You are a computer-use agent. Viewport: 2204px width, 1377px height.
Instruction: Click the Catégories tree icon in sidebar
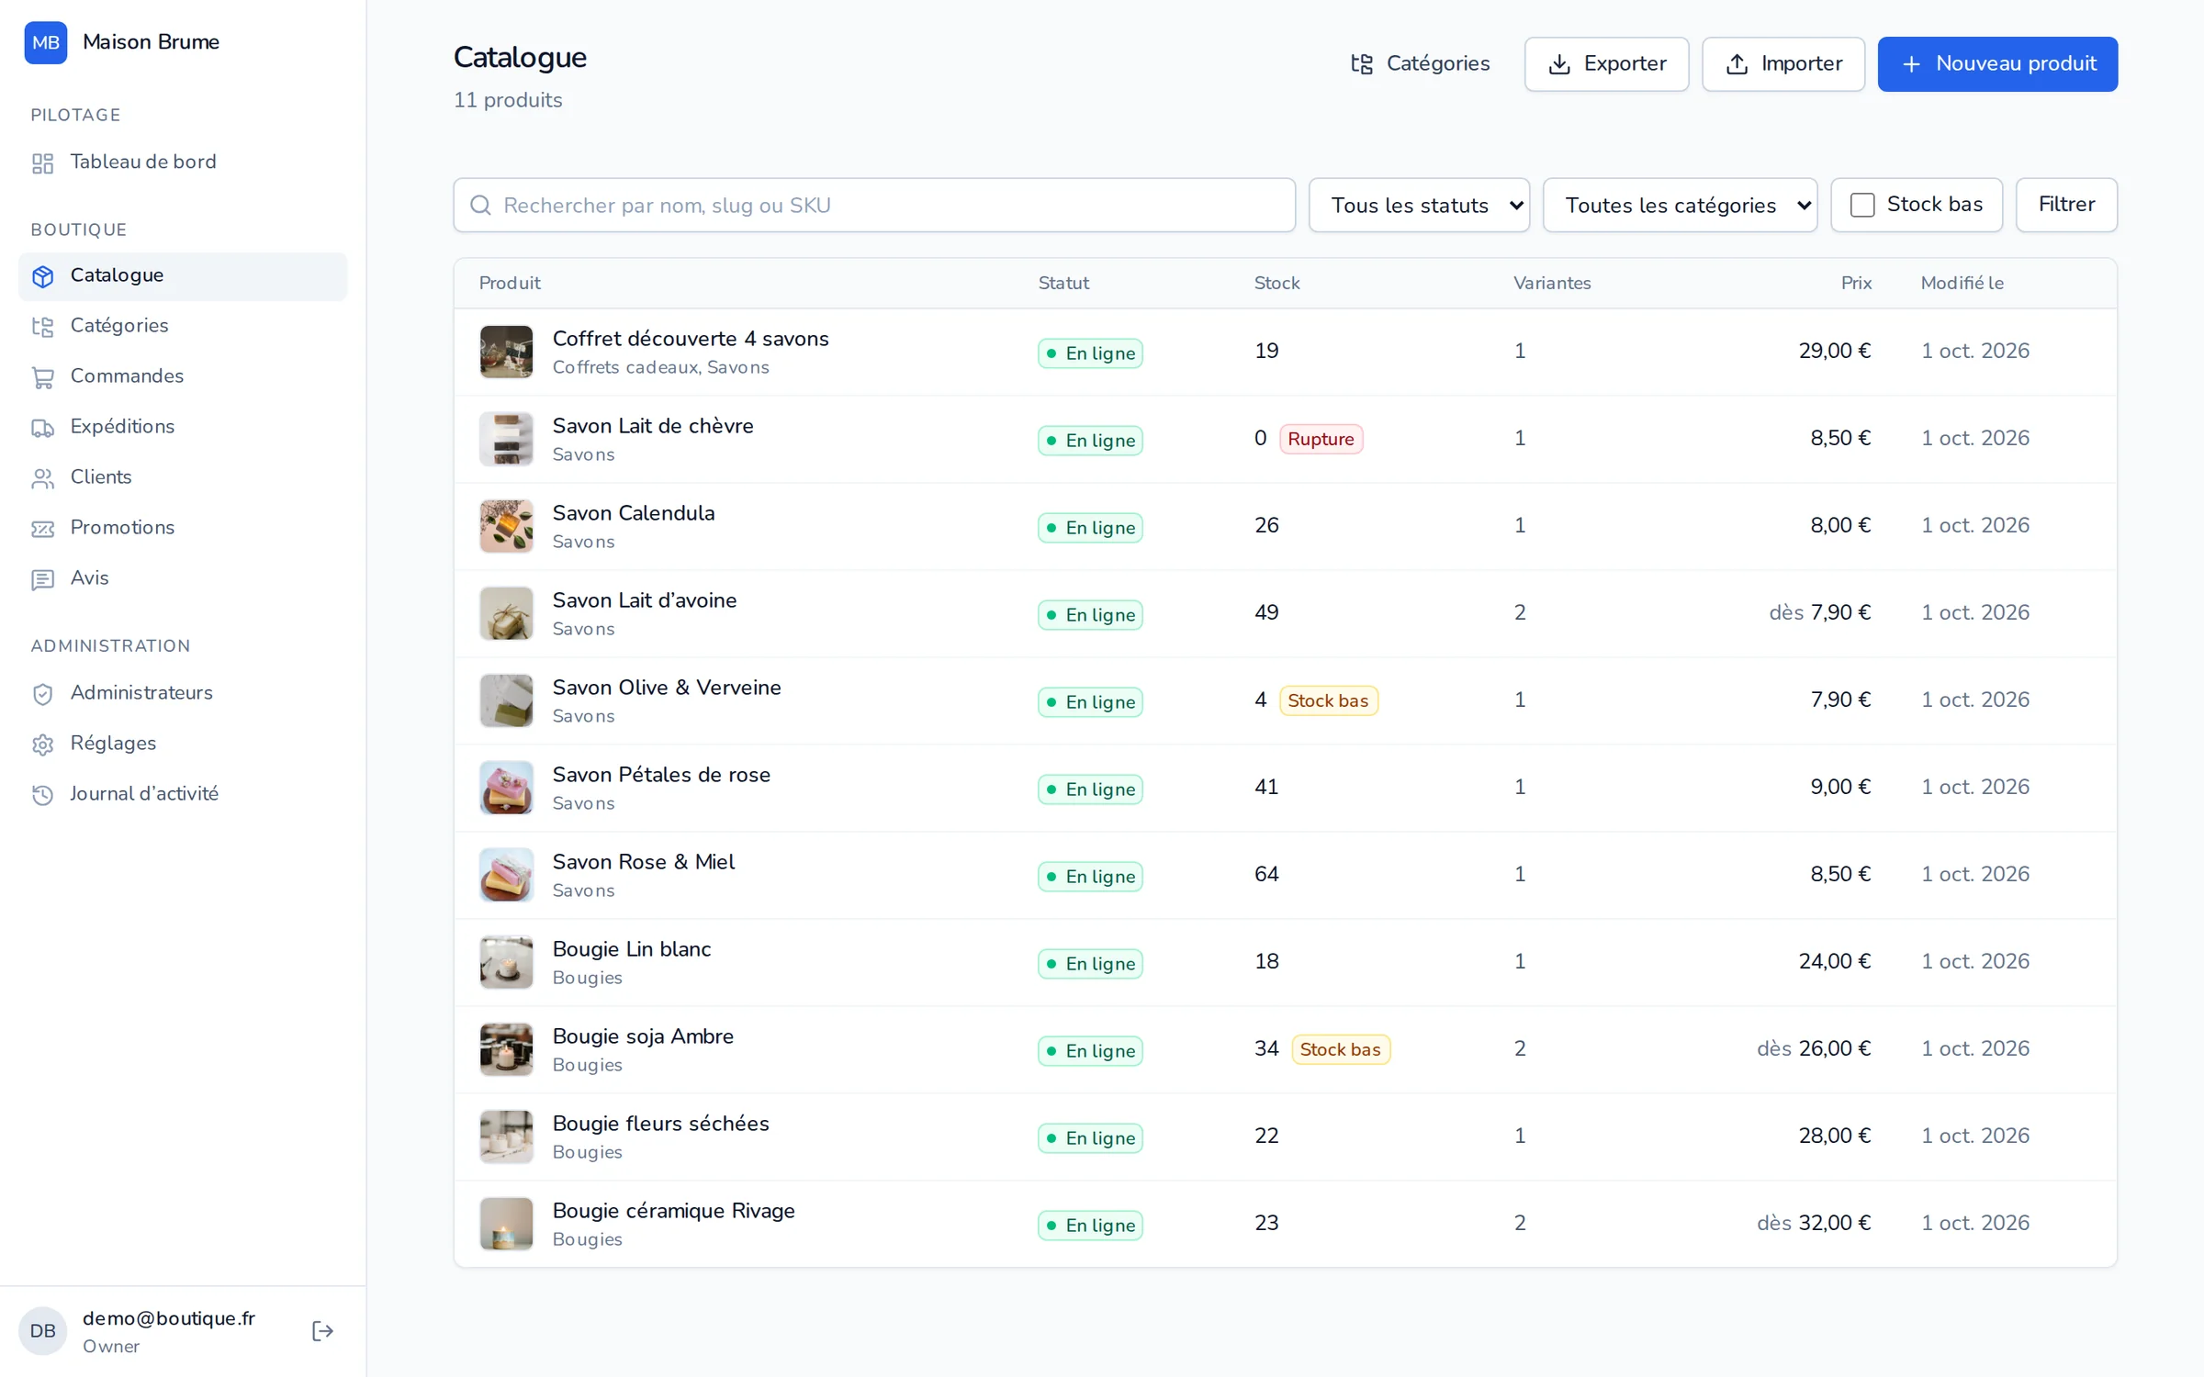pos(43,327)
